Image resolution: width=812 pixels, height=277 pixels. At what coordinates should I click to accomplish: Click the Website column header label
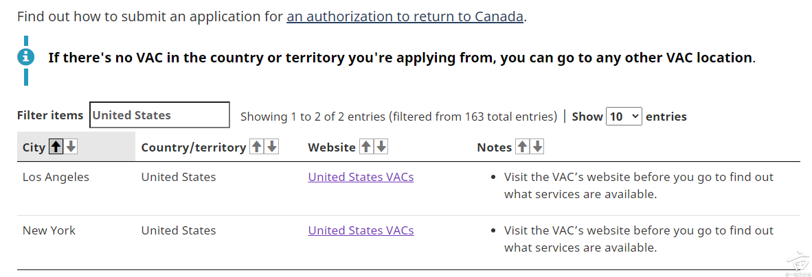[x=332, y=147]
